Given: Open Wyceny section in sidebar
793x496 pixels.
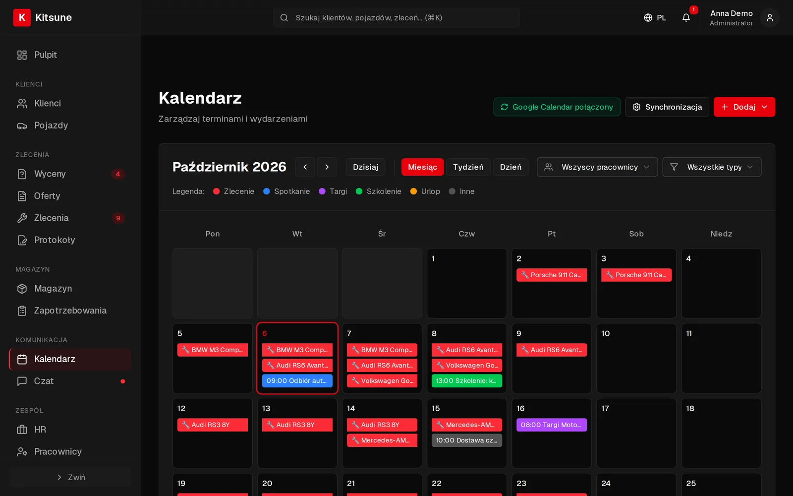Looking at the screenshot, I should (x=70, y=174).
